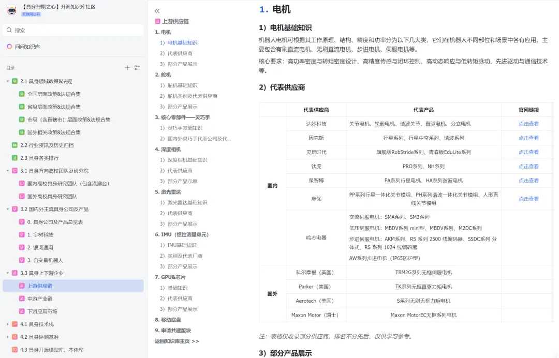Open 点击查看 link for 因克斯

(528, 138)
